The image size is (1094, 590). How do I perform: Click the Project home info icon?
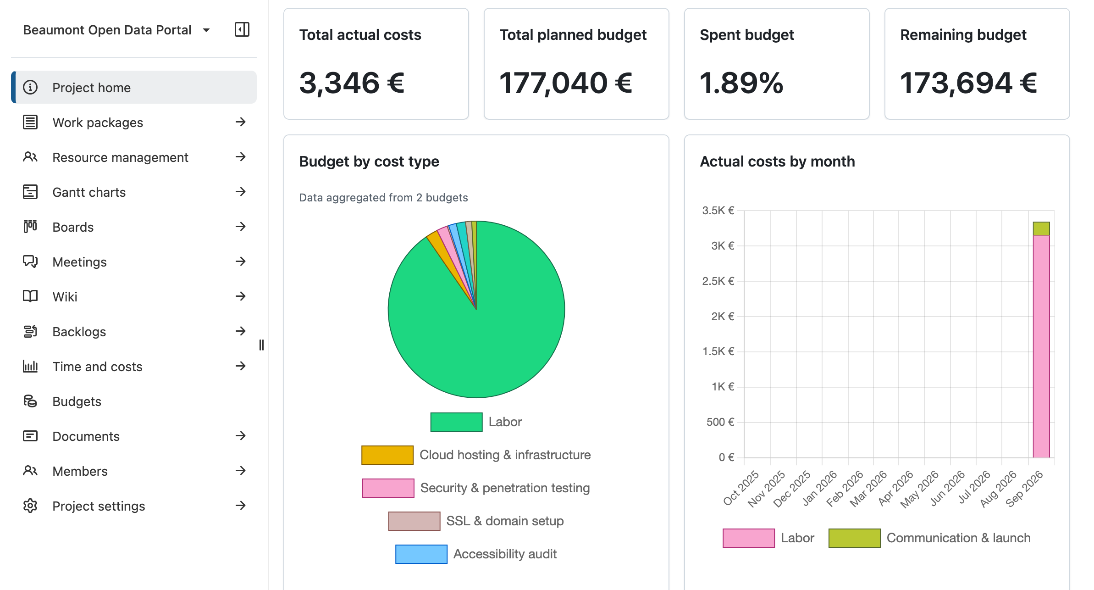30,87
